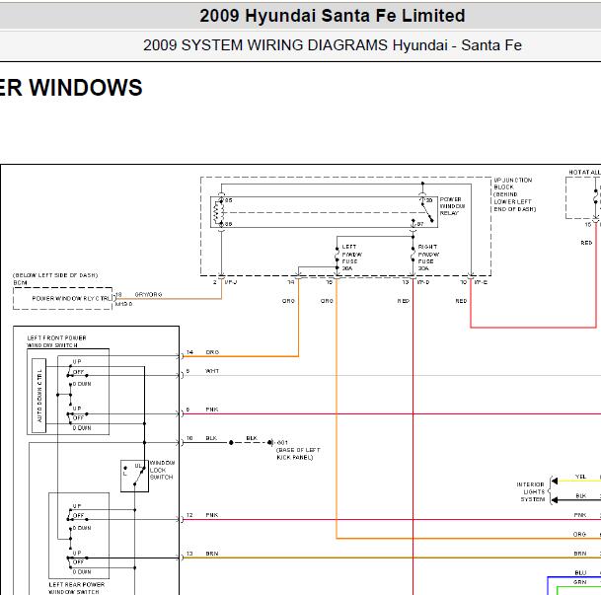Select the "HOT AT ALL" label at top right
Screen dimensions: 601x595
coord(584,172)
